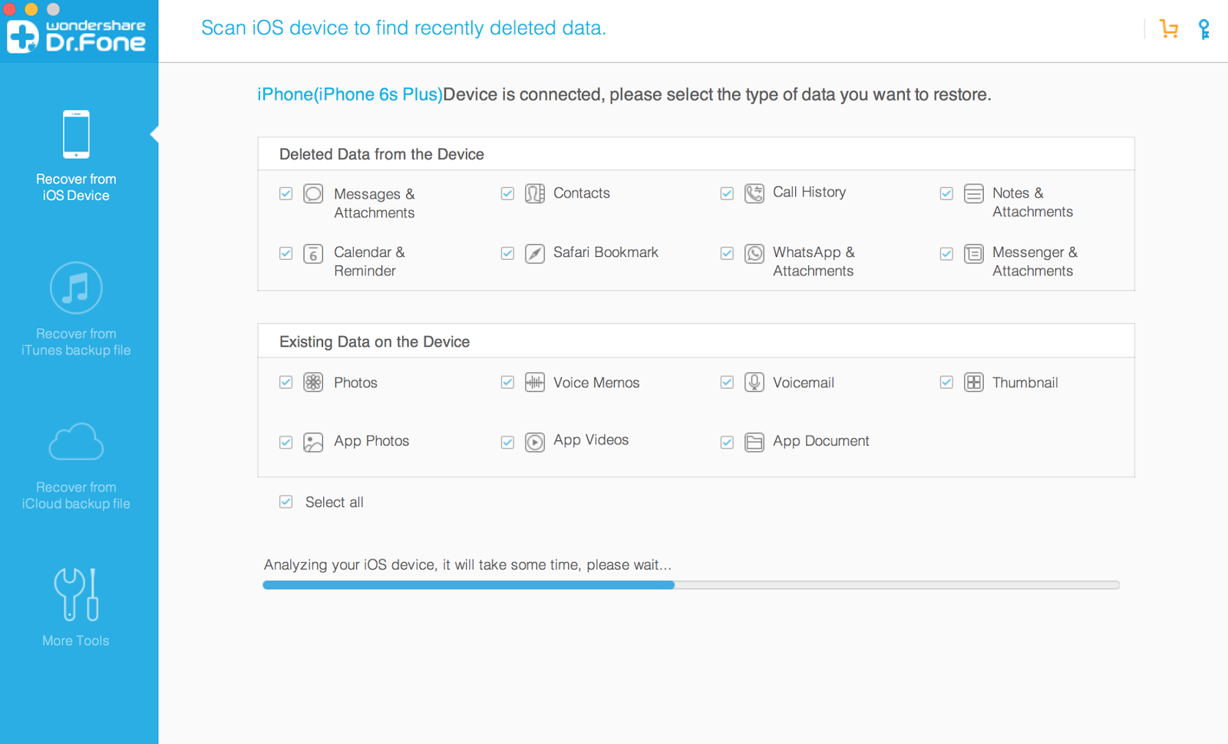Open the shopping cart icon
Screen dimensions: 1228x744
(1169, 29)
